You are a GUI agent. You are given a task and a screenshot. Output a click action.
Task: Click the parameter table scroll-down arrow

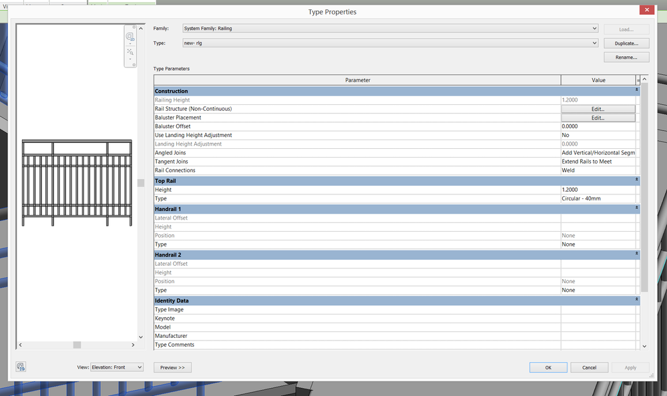pyautogui.click(x=644, y=346)
